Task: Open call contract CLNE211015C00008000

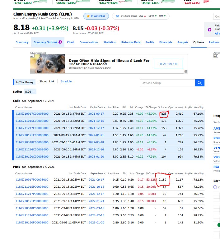Action: click(x=32, y=121)
